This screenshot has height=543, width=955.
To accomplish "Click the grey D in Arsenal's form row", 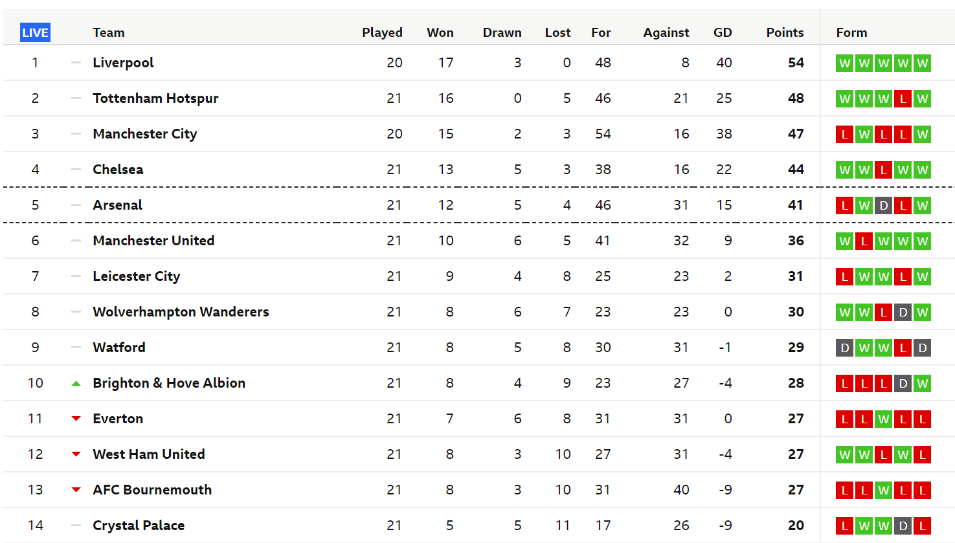I will 883,206.
